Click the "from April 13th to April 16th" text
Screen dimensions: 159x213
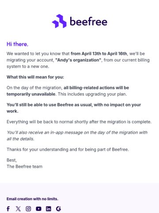pyautogui.click(x=99, y=54)
